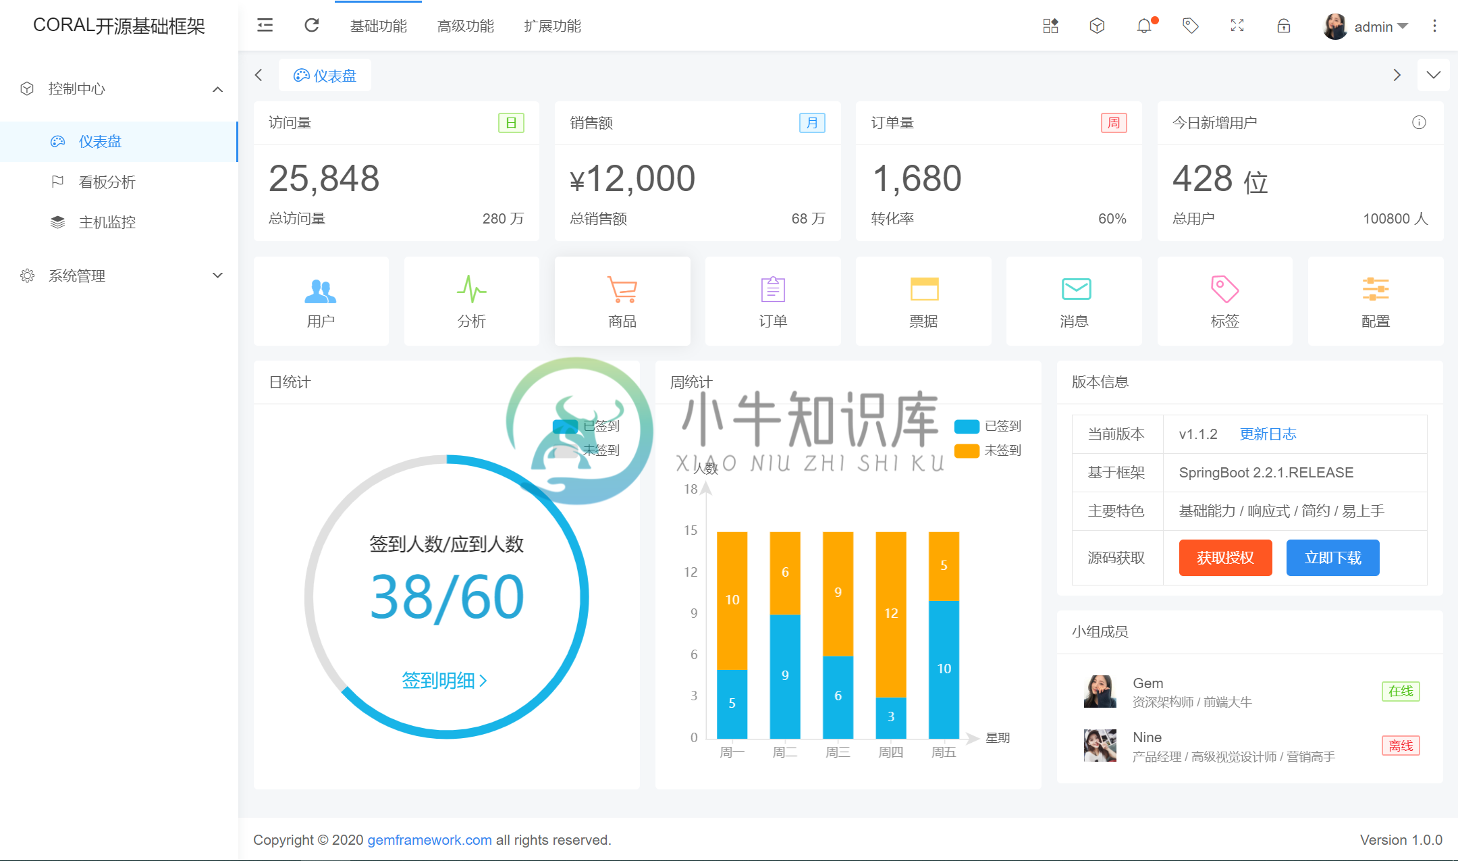Click the CORAL开源基础框架 logo title
1458x861 pixels.
119,26
